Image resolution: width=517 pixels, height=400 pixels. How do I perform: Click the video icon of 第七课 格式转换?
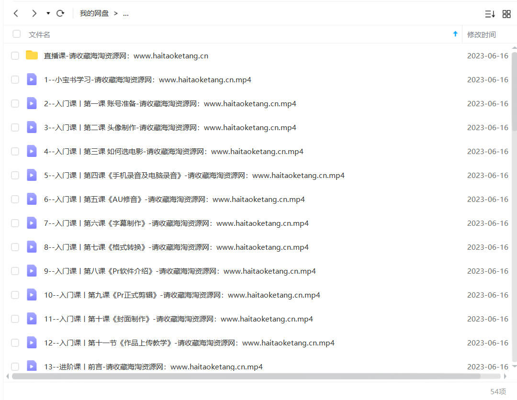[x=32, y=247]
